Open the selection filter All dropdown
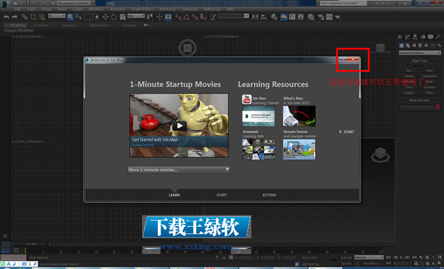 57,16
